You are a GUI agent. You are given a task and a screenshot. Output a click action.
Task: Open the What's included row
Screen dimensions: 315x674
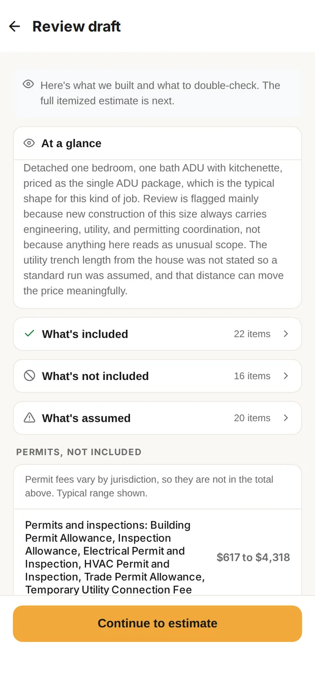point(157,334)
